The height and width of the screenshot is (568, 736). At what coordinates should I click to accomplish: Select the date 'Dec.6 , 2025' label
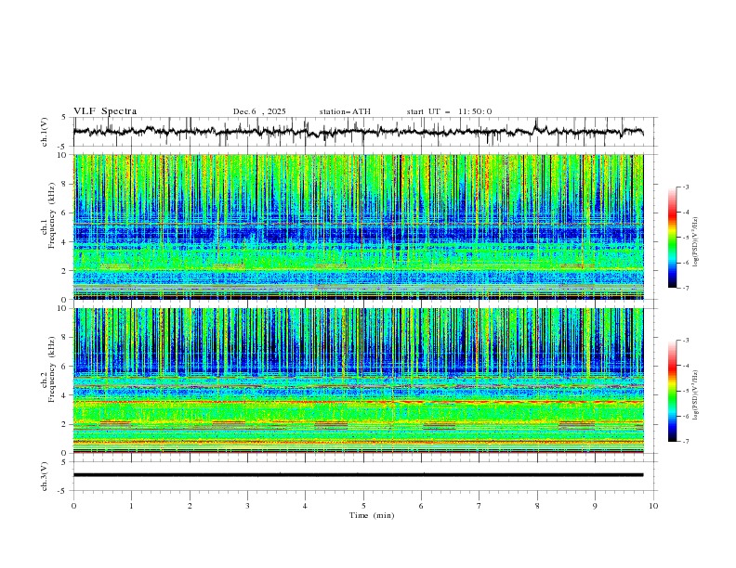259,111
